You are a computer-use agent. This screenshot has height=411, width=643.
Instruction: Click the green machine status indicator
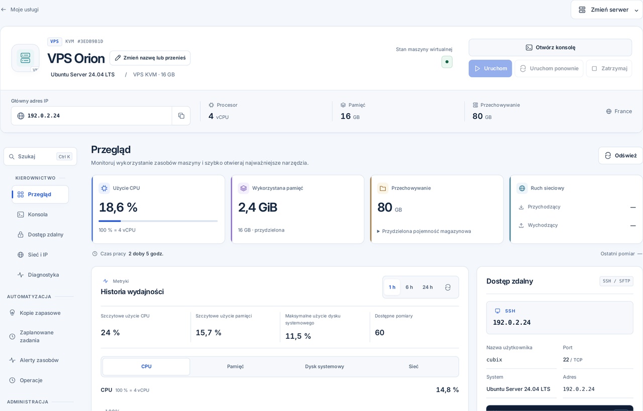447,62
